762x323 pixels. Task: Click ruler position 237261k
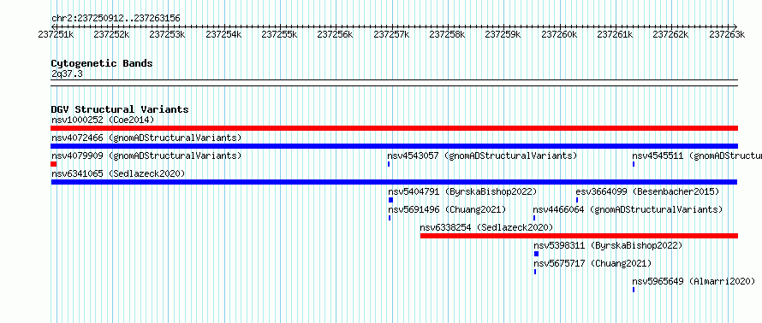tap(616, 34)
